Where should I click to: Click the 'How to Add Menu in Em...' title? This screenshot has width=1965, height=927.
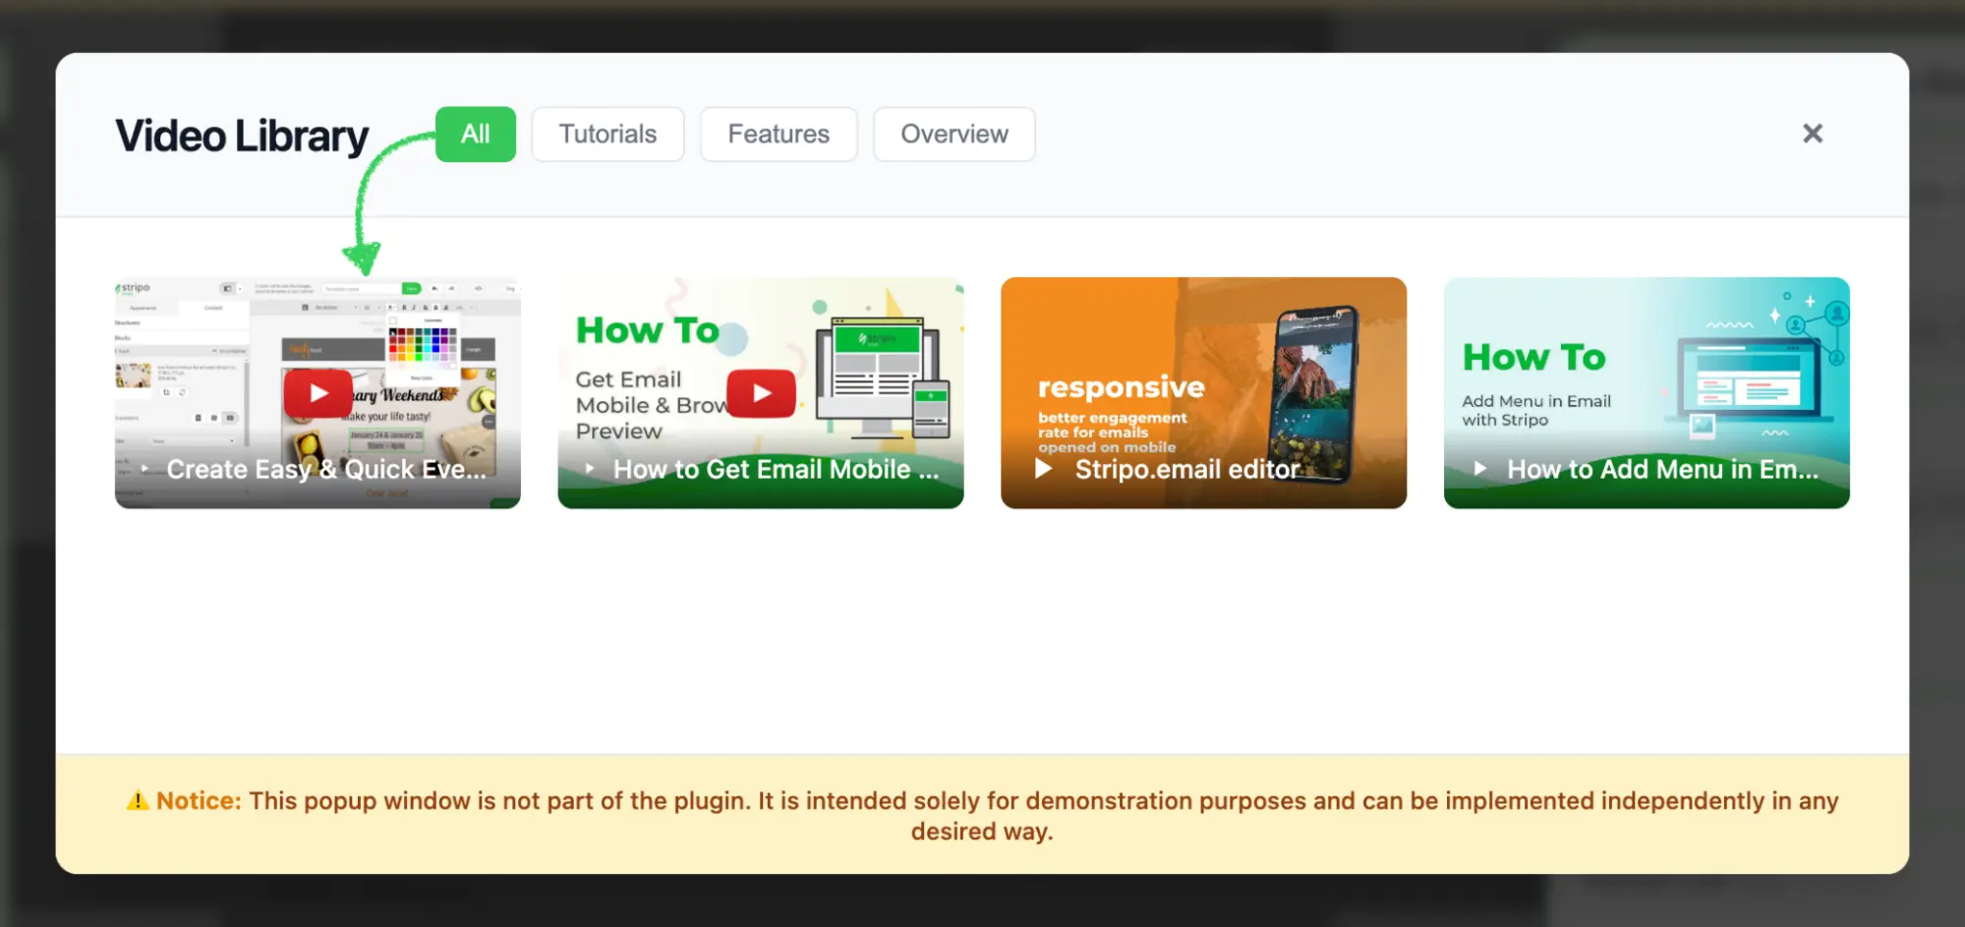tap(1662, 469)
